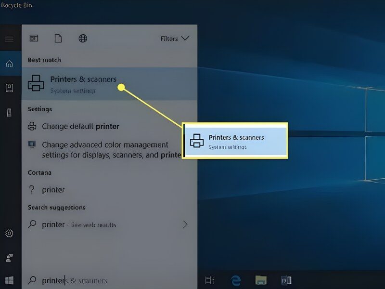Image resolution: width=385 pixels, height=289 pixels.
Task: Open Change advanced color management settings
Action: [x=105, y=150]
